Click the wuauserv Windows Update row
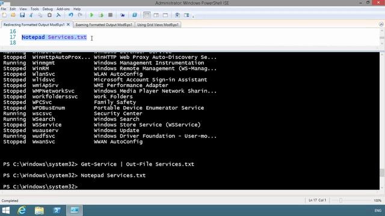 [x=71, y=131]
